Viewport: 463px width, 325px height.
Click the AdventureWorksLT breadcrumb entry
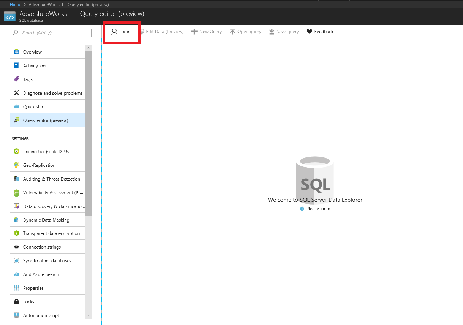pyautogui.click(x=69, y=5)
